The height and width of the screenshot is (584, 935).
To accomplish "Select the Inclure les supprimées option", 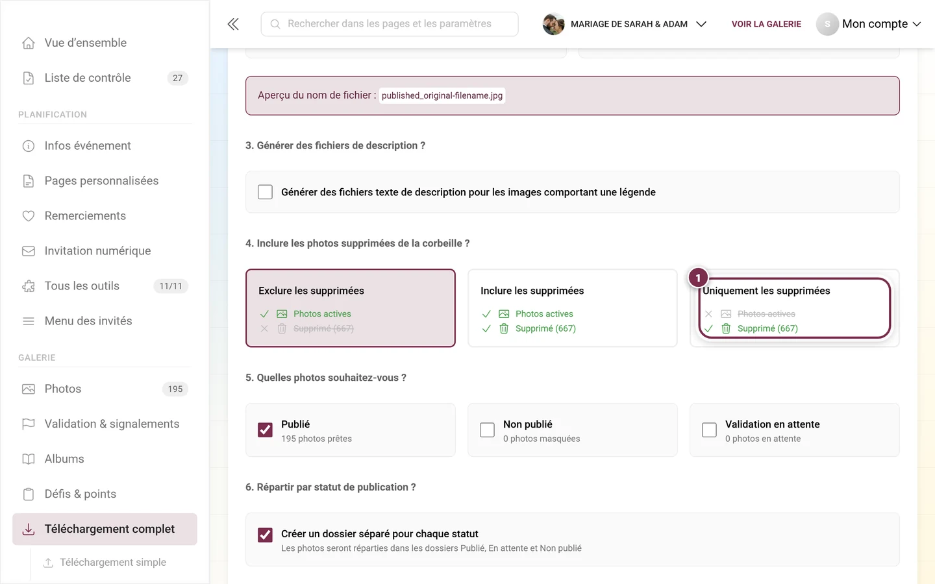I will click(x=573, y=308).
